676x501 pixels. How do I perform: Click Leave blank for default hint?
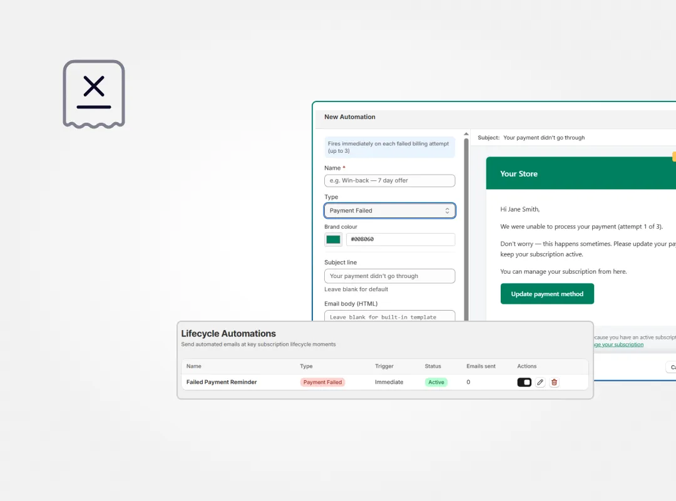[356, 289]
